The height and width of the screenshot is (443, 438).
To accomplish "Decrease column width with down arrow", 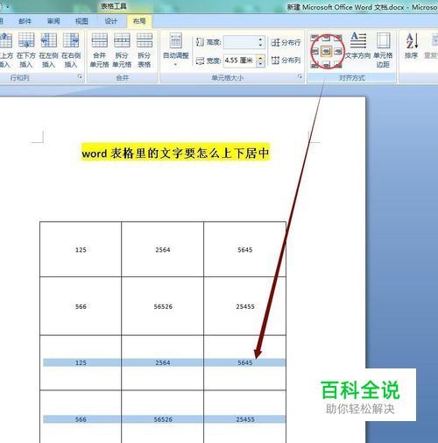I will 260,64.
